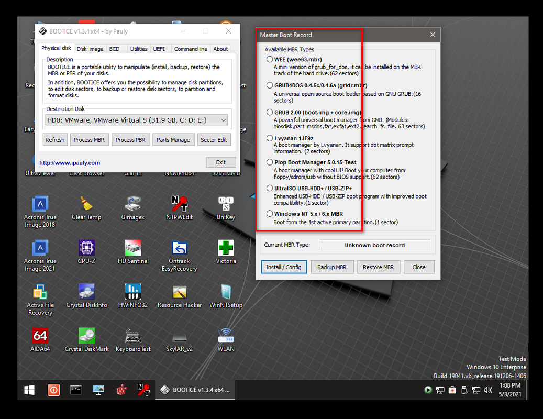543x419 pixels.
Task: Choose Plop Boot Manager 5.0.15-Test option
Action: 270,162
